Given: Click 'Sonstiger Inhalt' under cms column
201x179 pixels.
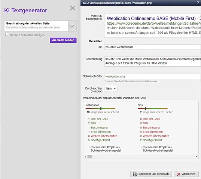Looking at the screenshot, I should pyautogui.click(x=152, y=140).
